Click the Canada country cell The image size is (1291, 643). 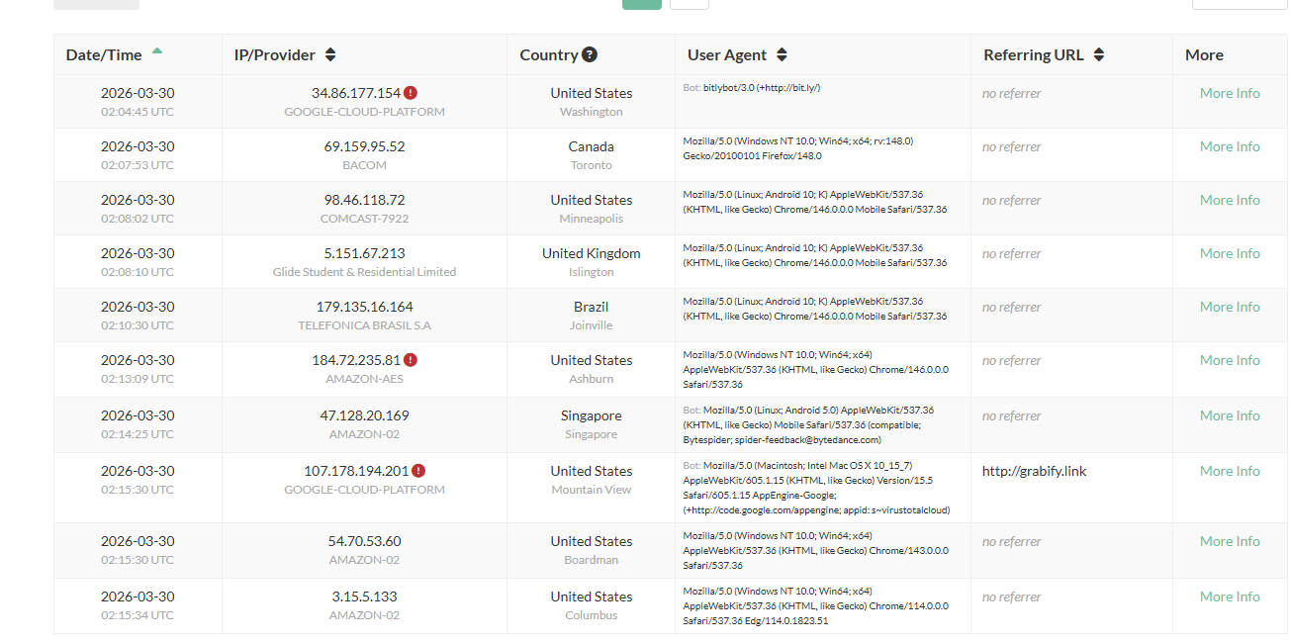pos(591,146)
